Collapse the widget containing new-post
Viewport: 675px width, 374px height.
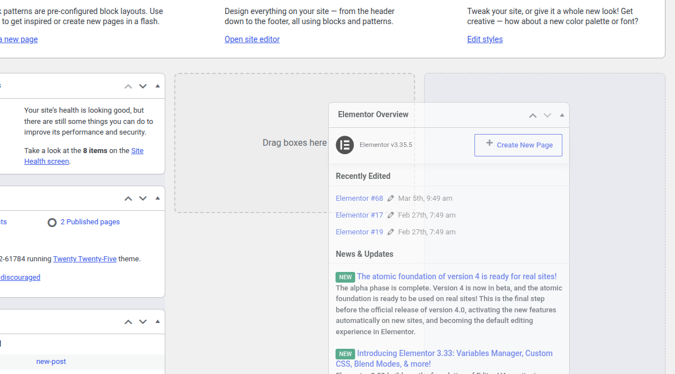157,322
